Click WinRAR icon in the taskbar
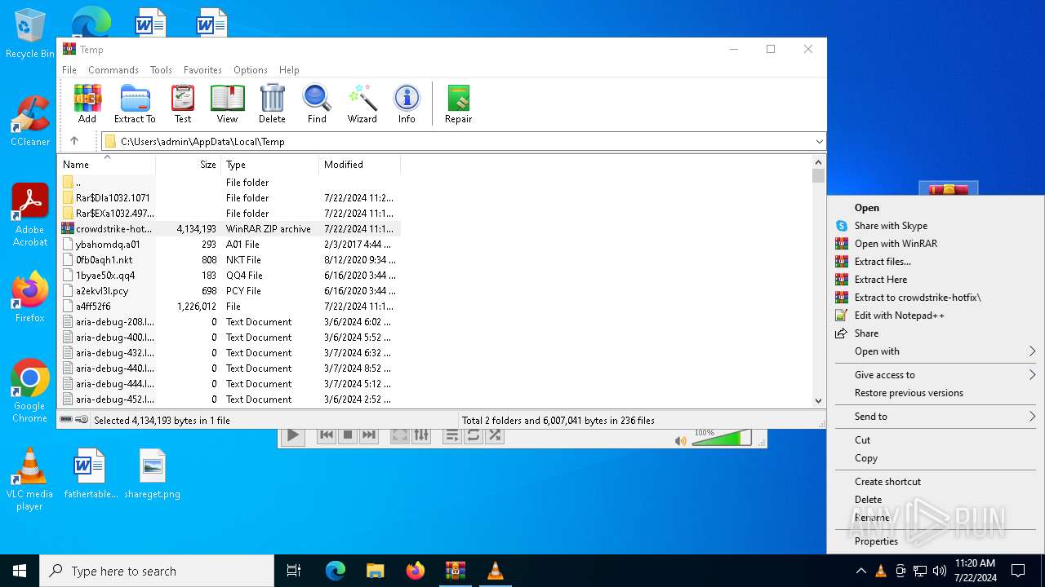Viewport: 1045px width, 587px height. tap(455, 571)
